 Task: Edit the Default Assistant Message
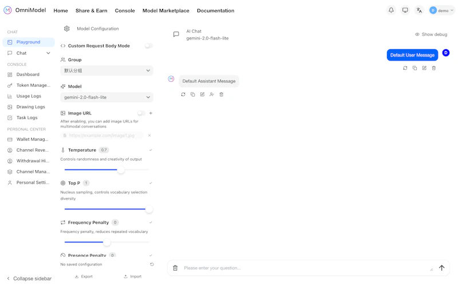(x=202, y=94)
